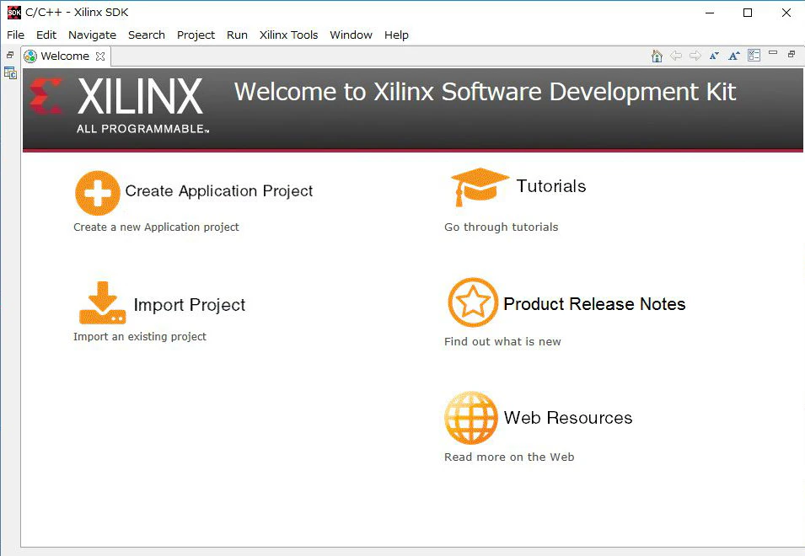Screen dimensions: 805x556
Task: Restore the collapsed left sidebar view
Action: point(10,55)
